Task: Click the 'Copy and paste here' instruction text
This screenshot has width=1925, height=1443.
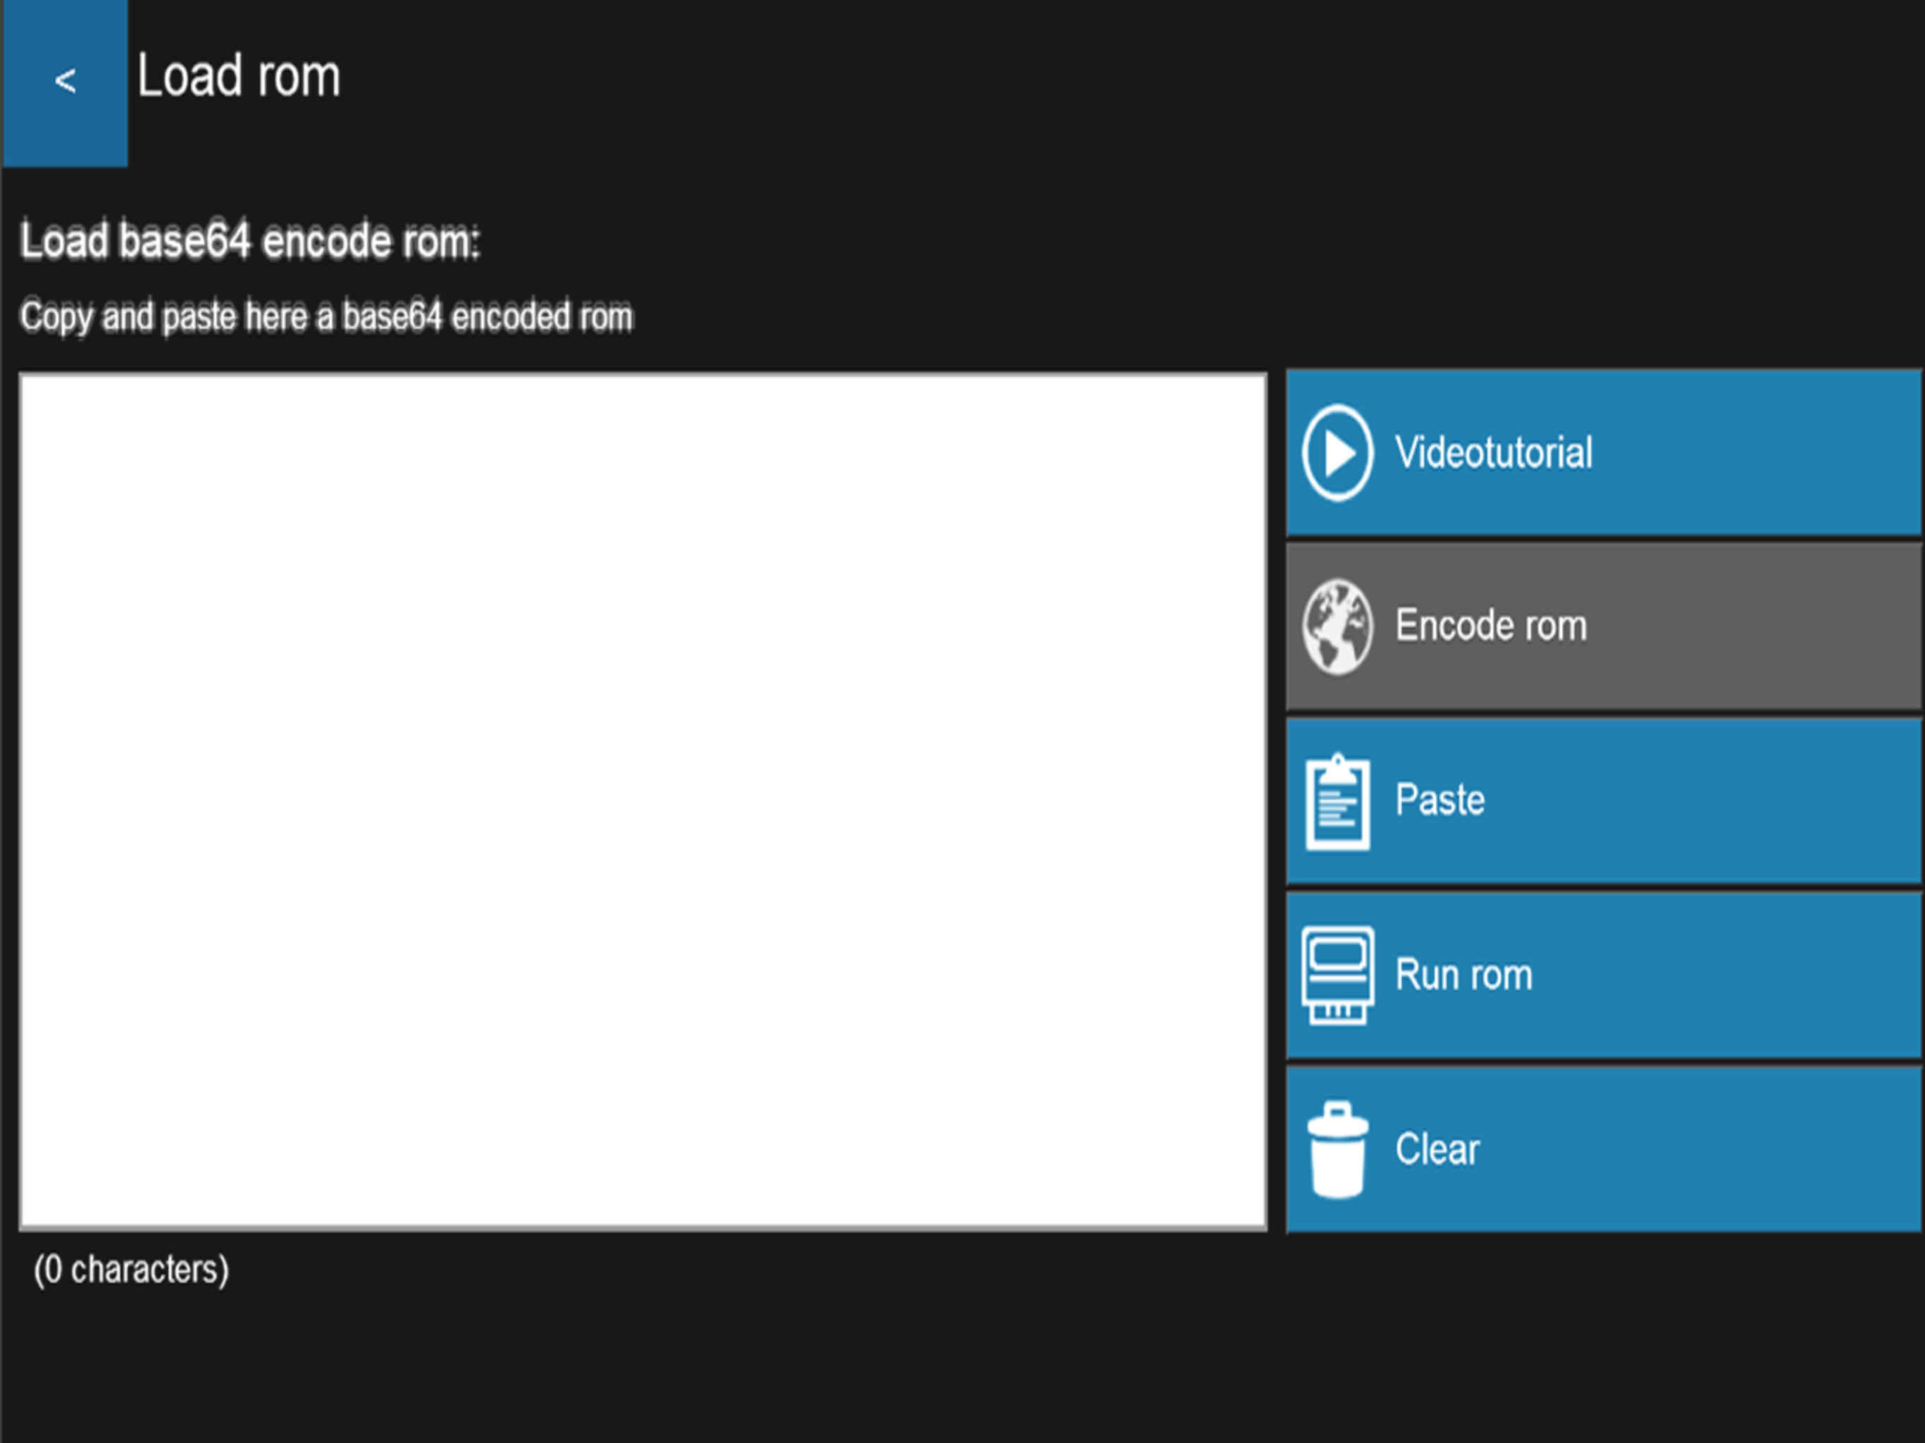Action: pos(326,316)
